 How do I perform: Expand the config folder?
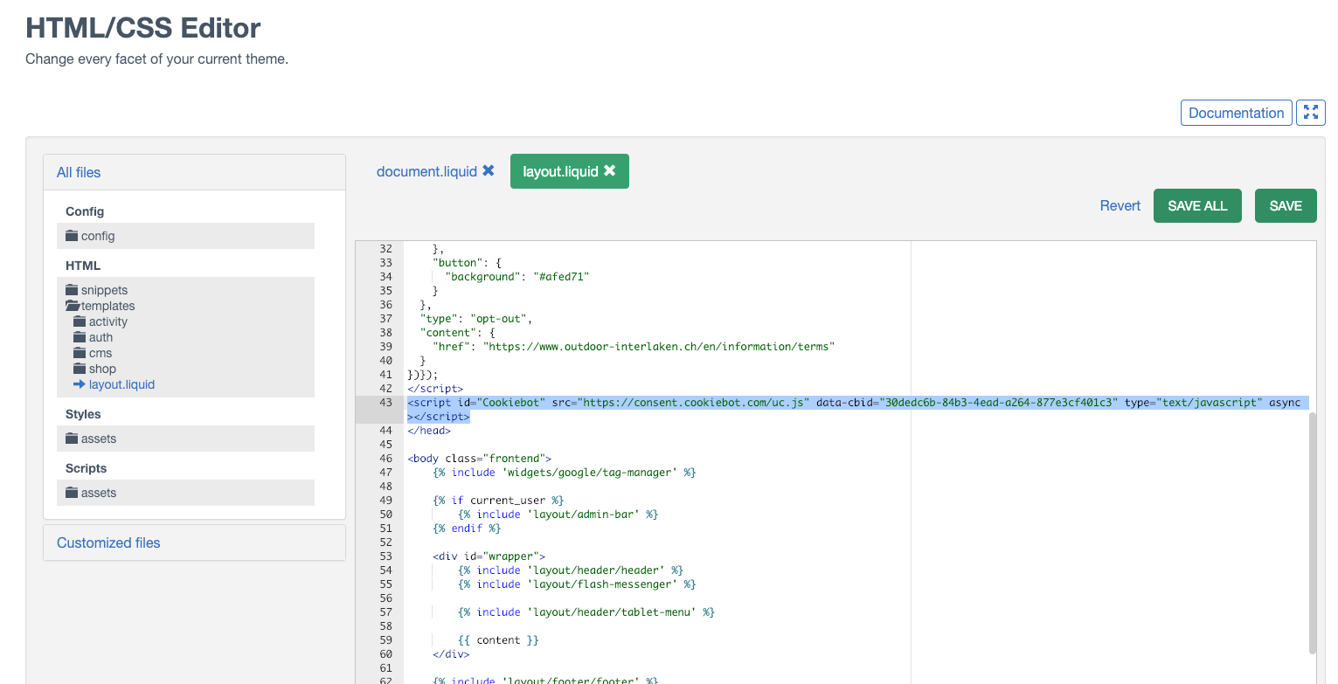[x=98, y=236]
